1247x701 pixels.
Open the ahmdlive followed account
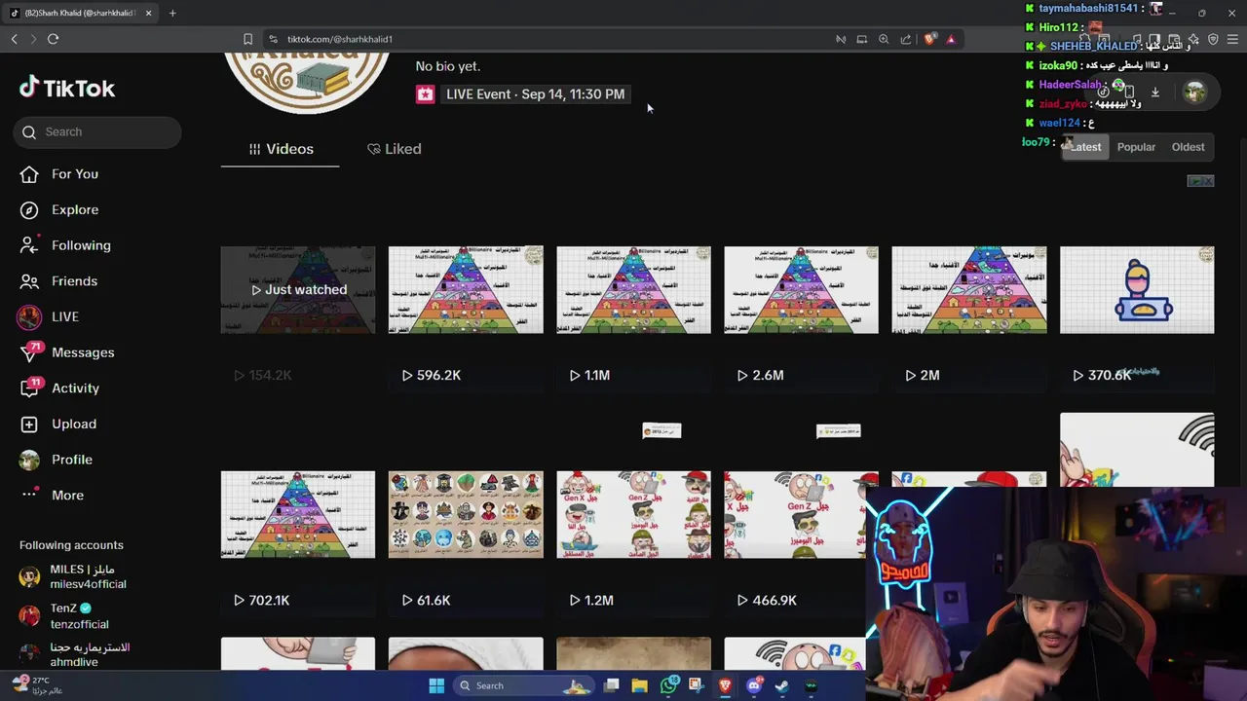point(74,654)
